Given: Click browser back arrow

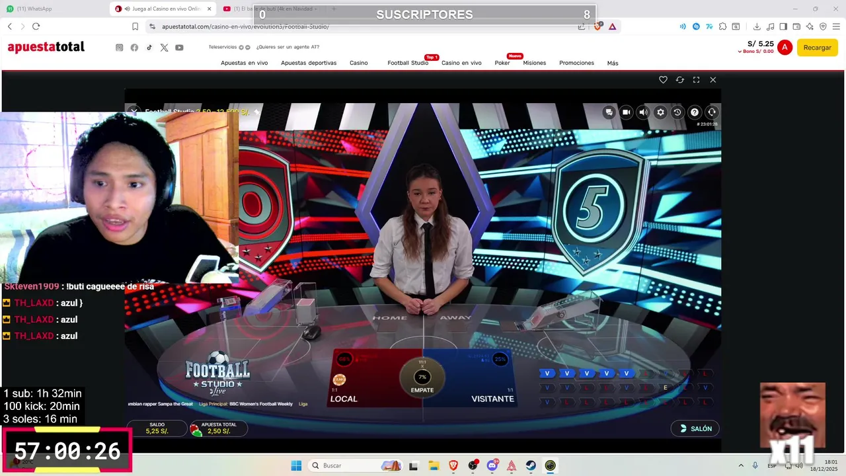Looking at the screenshot, I should [10, 26].
